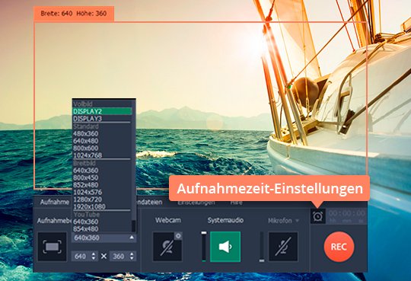The height and width of the screenshot is (281, 411).
Task: Open the alarm clock timer settings
Action: pyautogui.click(x=318, y=216)
